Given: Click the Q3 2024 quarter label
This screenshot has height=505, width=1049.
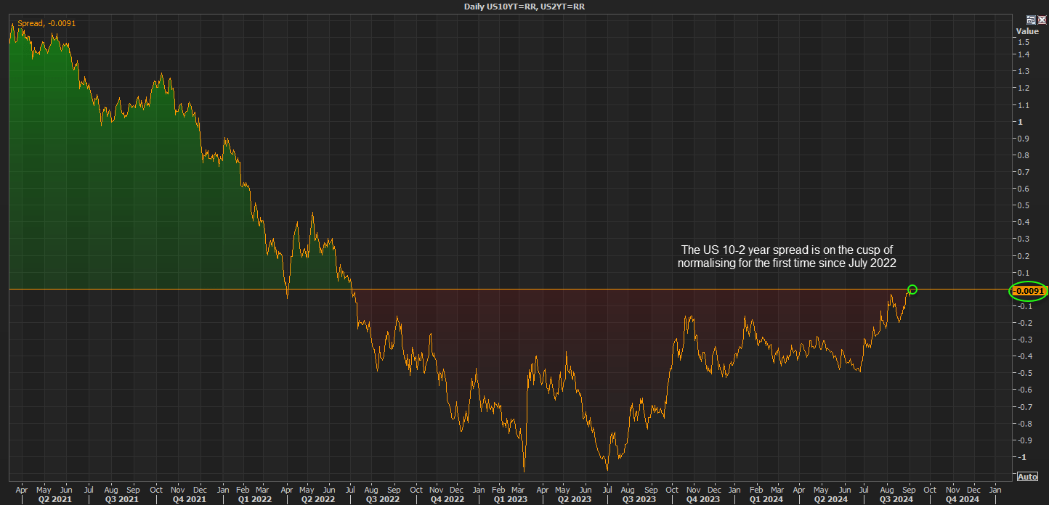Looking at the screenshot, I should [x=896, y=498].
